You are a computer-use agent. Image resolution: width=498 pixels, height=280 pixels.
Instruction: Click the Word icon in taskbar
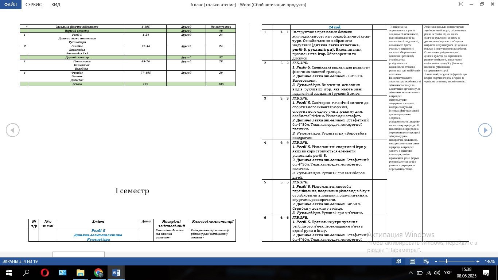116,273
